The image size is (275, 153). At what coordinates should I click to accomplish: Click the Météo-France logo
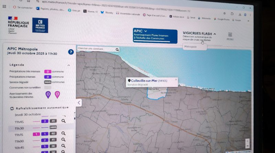pyautogui.click(x=40, y=25)
